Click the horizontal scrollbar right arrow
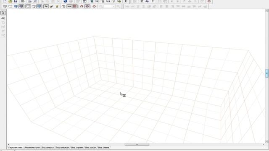This screenshot has height=151, width=269. (263, 145)
